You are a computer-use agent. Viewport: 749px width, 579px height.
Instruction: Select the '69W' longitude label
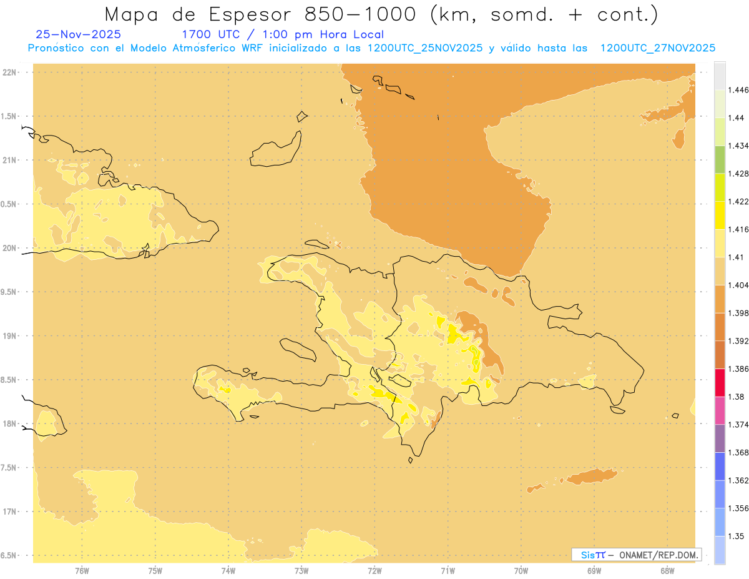pos(594,571)
